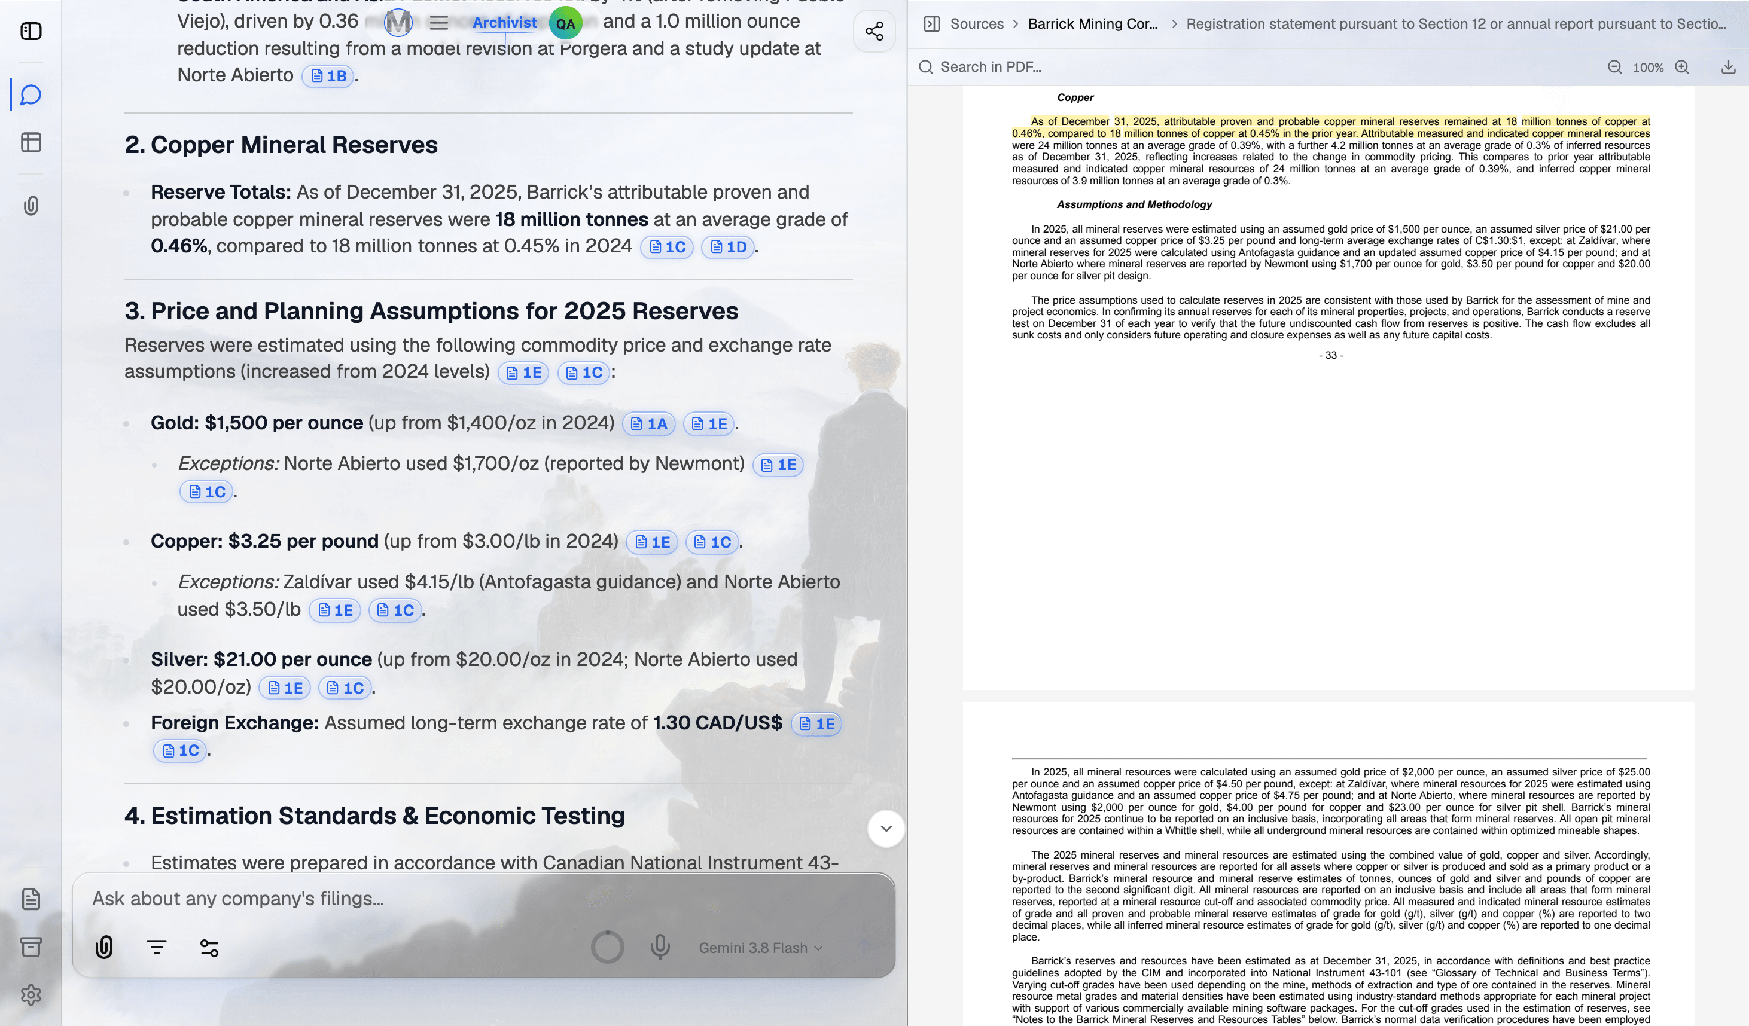
Task: Open the table layout view icon
Action: pyautogui.click(x=31, y=142)
